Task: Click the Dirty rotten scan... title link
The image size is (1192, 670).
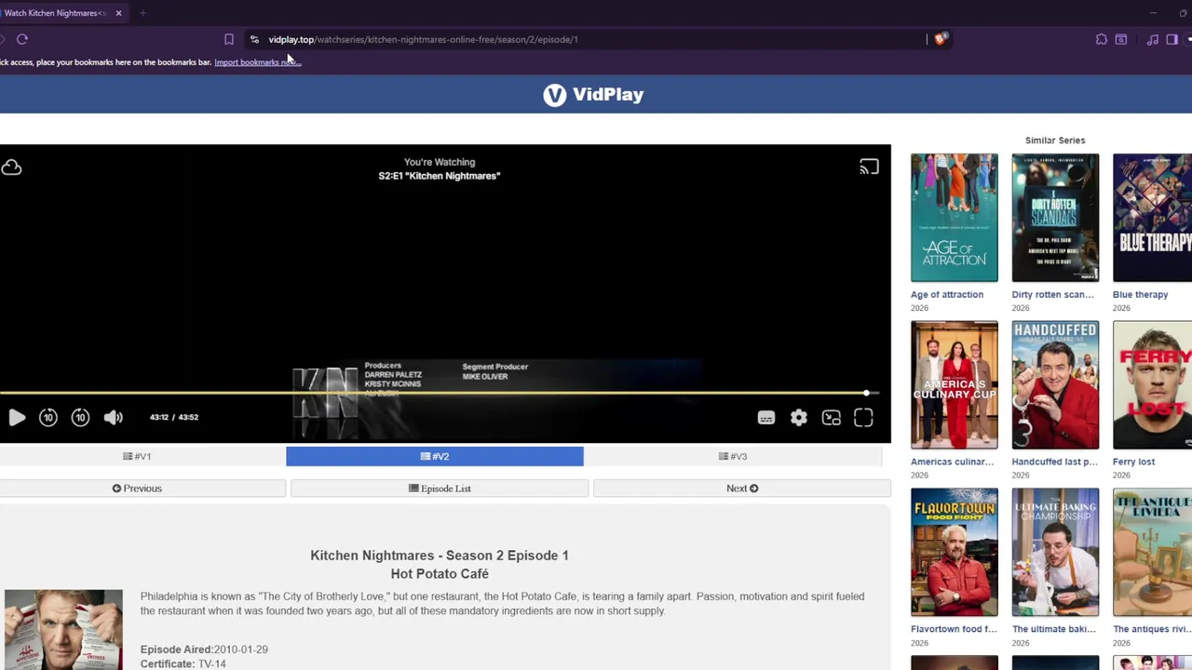Action: click(x=1053, y=295)
